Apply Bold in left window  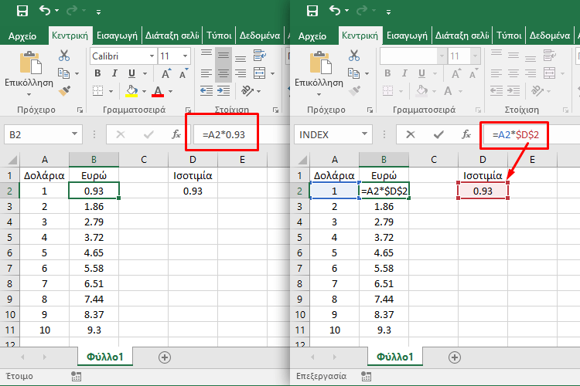tap(97, 73)
